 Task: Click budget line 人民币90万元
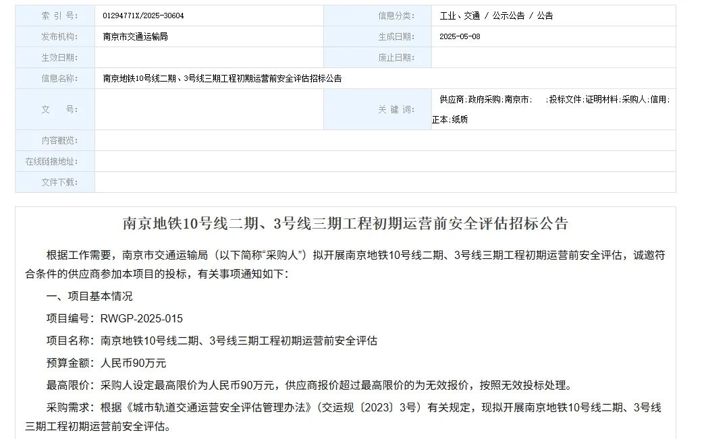coord(106,363)
